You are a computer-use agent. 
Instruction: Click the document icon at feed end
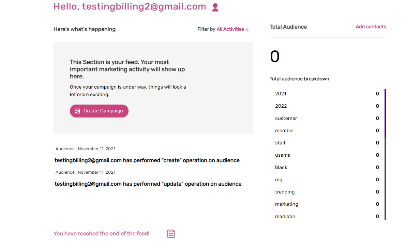click(171, 234)
